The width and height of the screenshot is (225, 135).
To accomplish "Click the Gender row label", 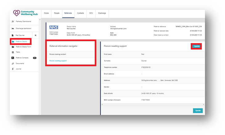I will 106,87.
